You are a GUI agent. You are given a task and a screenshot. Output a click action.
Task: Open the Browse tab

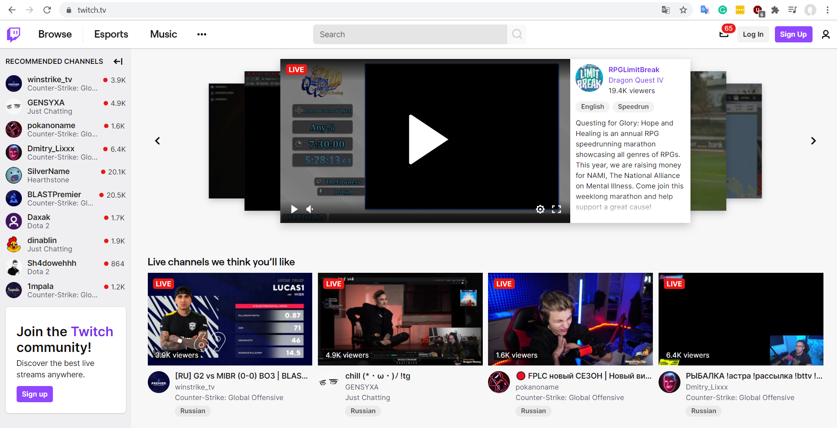[x=55, y=34]
